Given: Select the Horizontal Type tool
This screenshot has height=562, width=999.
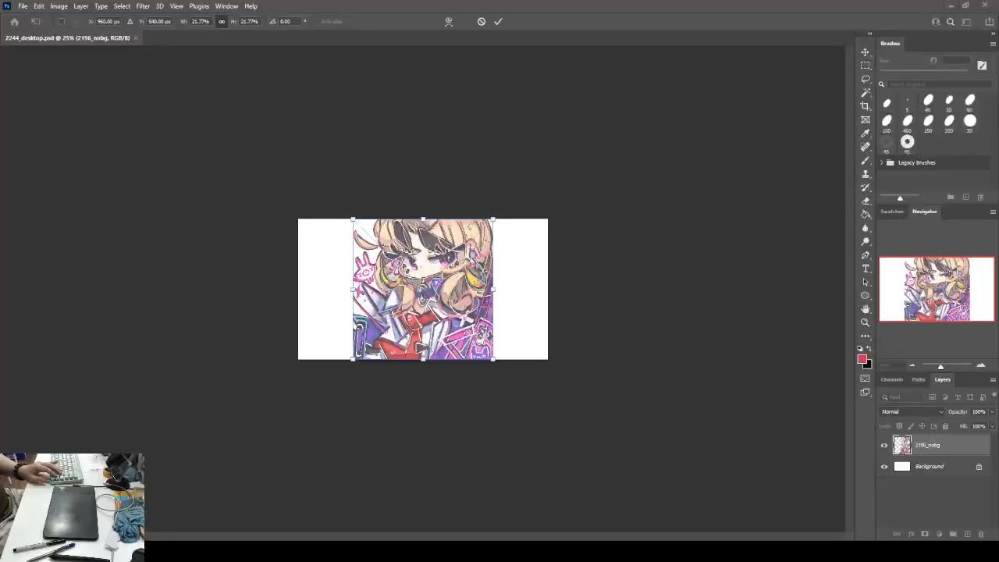Looking at the screenshot, I should pyautogui.click(x=865, y=269).
